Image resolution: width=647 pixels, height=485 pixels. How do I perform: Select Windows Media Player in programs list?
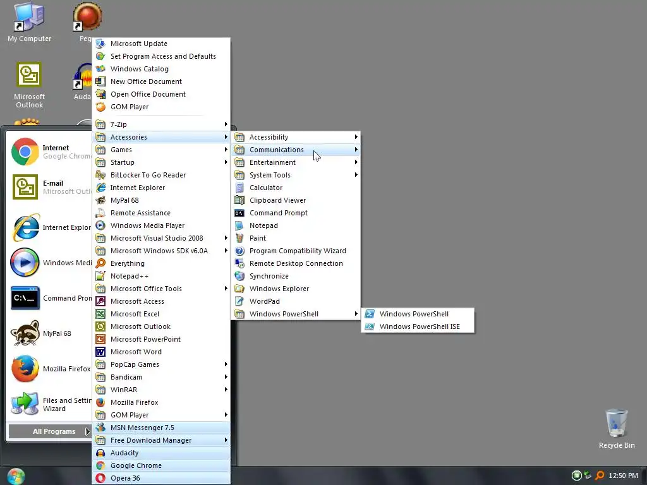161,225
